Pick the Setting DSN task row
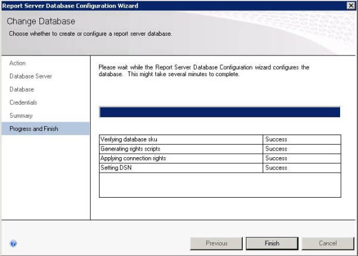358x256 pixels. (181, 168)
